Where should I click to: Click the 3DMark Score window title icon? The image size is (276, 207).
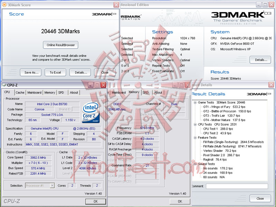(4, 5)
